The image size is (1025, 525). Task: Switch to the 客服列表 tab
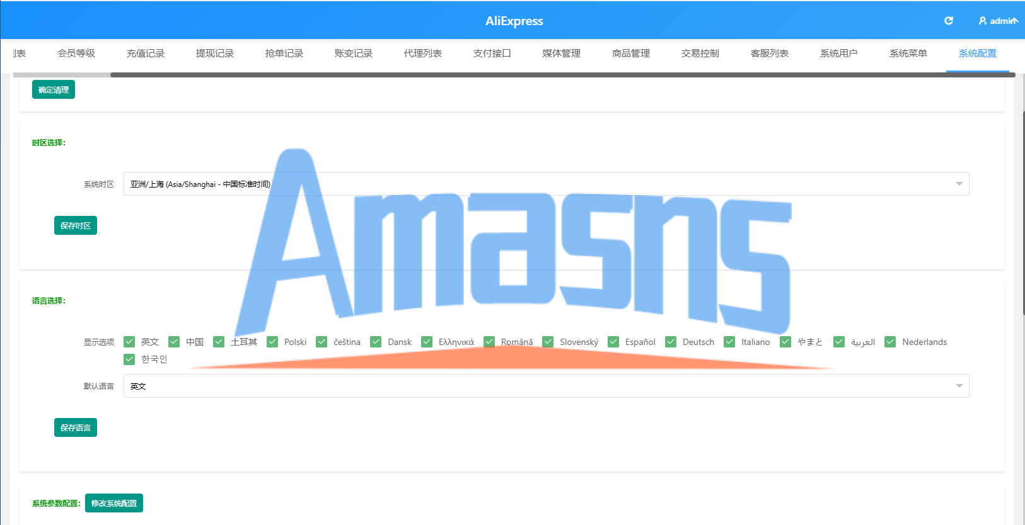[x=770, y=54]
